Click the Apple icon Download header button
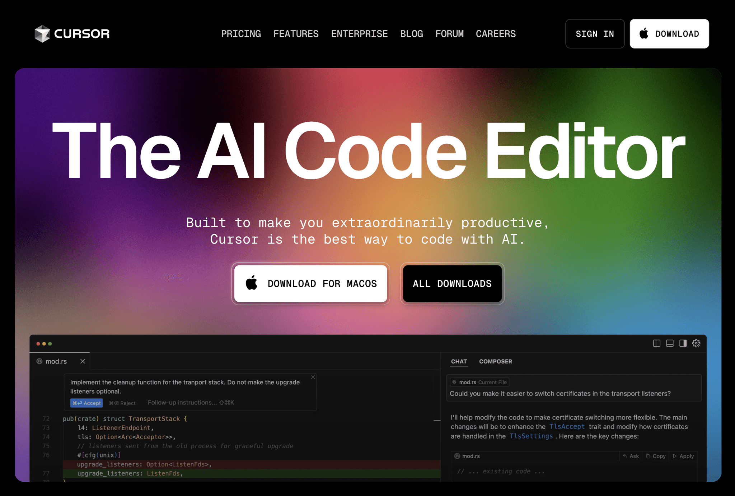 669,34
